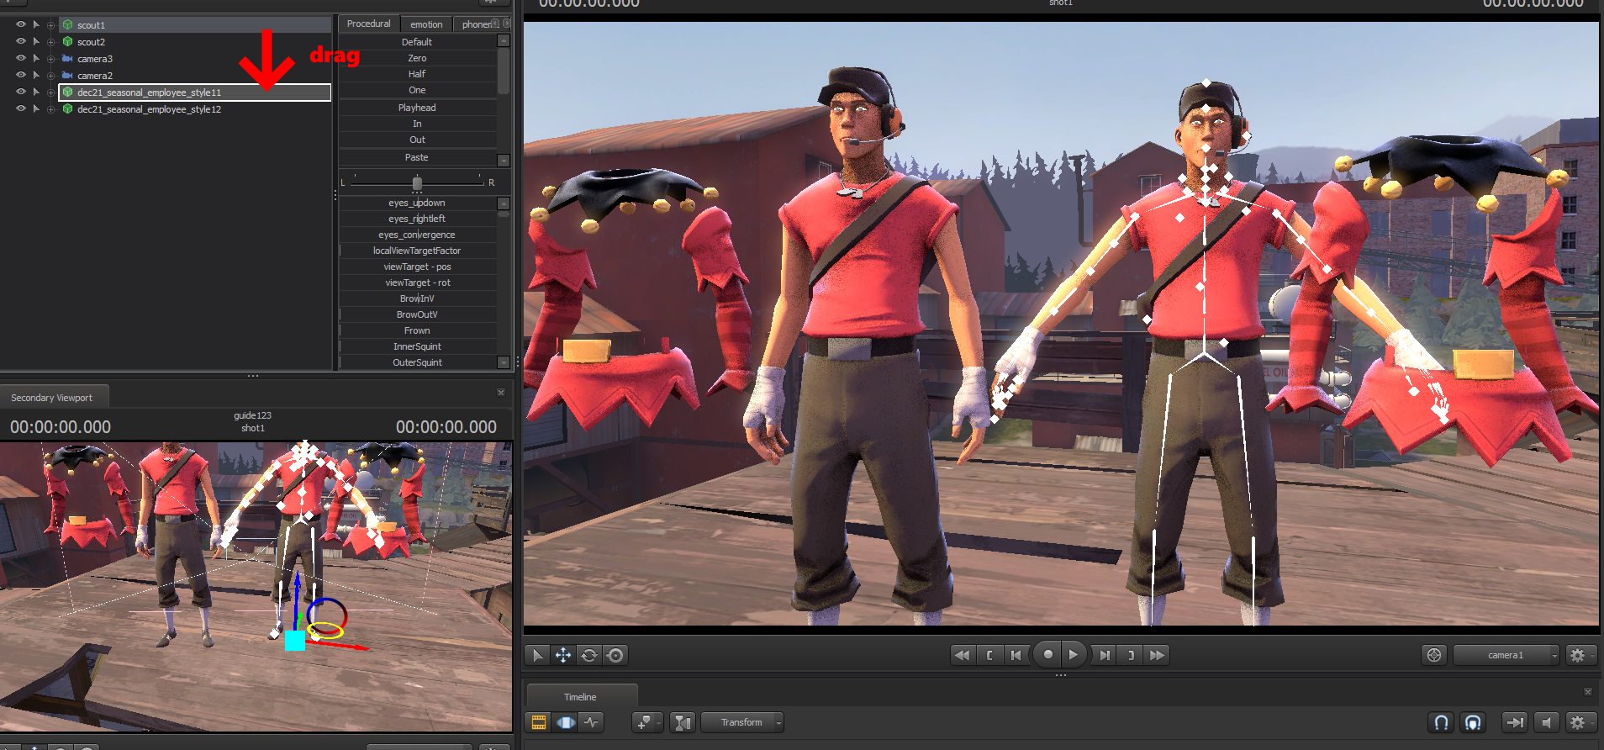Toggle visibility of camera2

(x=20, y=75)
